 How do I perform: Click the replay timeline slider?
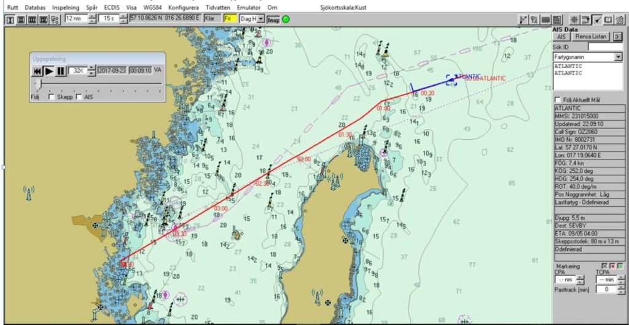pyautogui.click(x=98, y=84)
